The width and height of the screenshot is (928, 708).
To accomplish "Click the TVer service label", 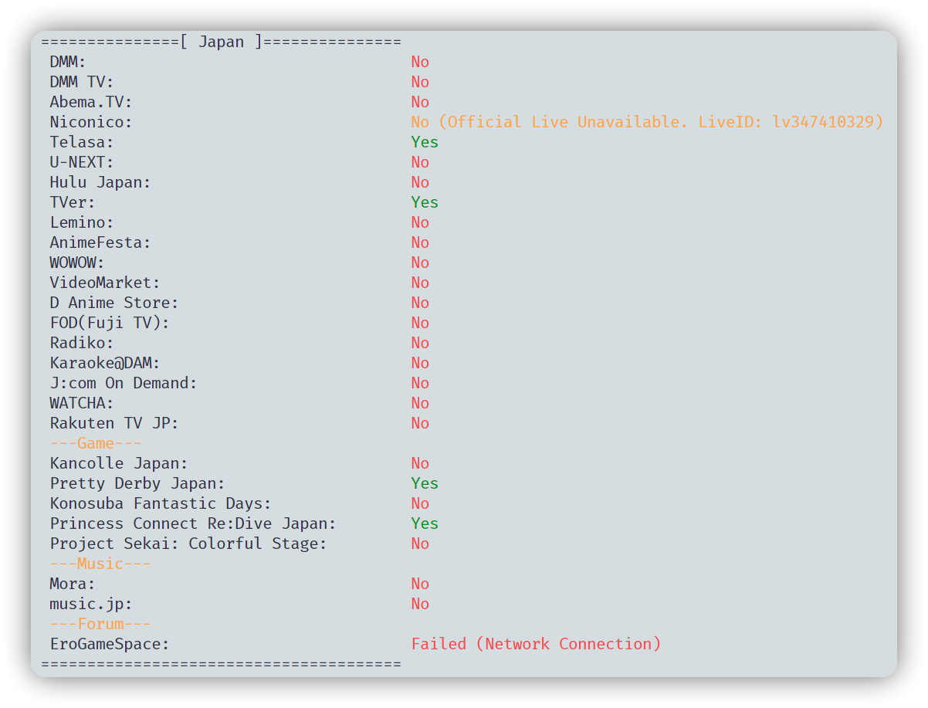I will [73, 202].
